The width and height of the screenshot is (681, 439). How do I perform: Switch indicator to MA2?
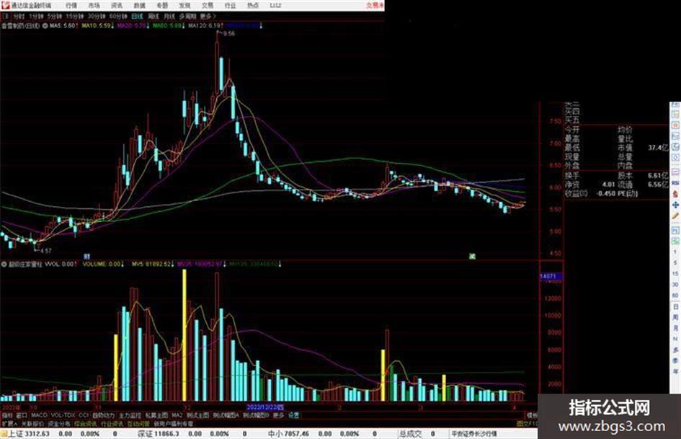point(177,415)
